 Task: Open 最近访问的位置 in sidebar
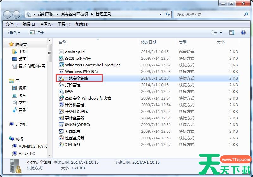[x=32, y=66]
